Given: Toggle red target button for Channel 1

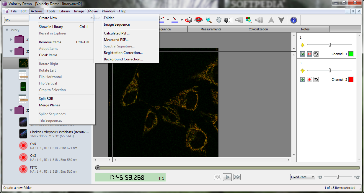Looking at the screenshot, I should pos(309,54).
